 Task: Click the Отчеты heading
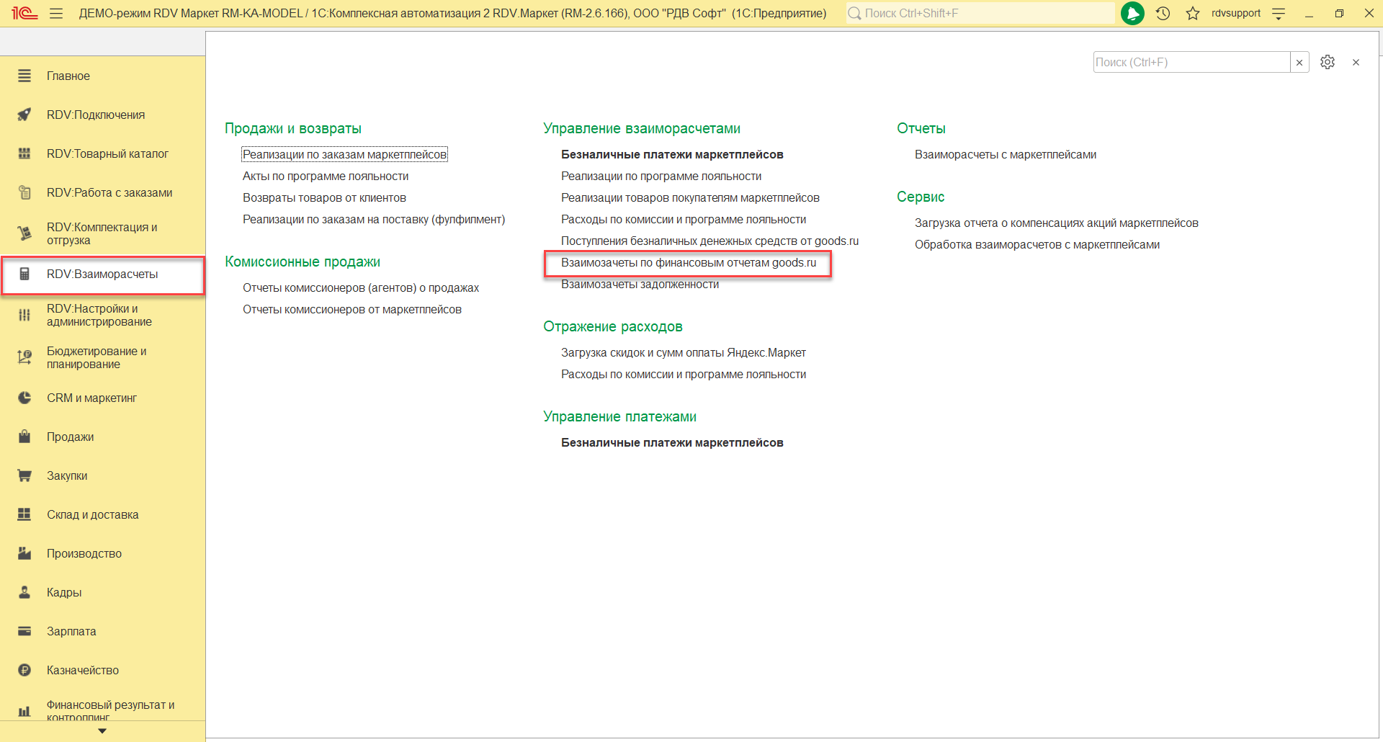click(921, 128)
